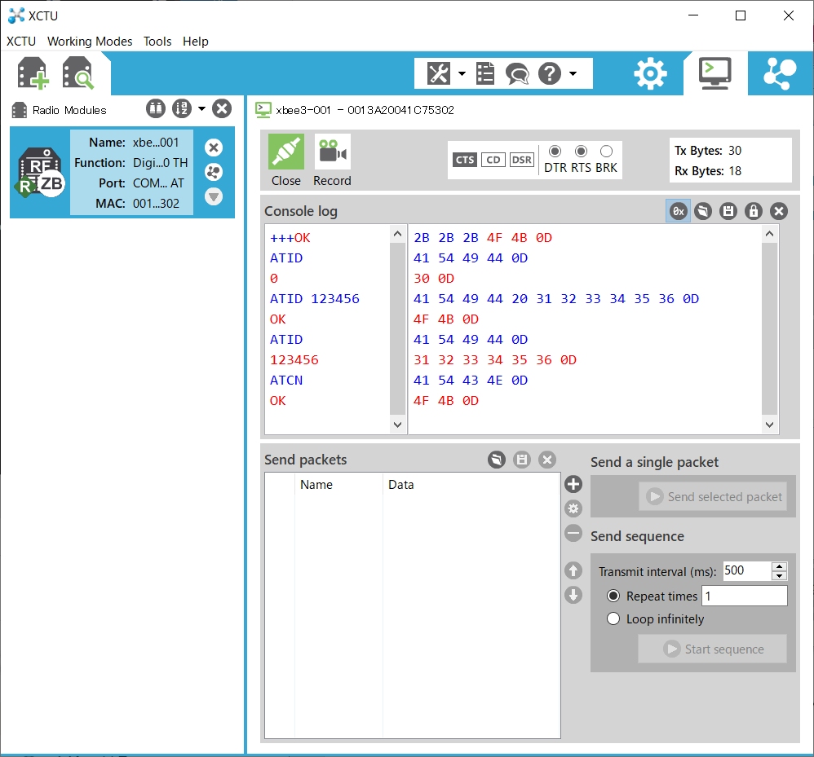Increase transmit interval with up stepper

779,566
